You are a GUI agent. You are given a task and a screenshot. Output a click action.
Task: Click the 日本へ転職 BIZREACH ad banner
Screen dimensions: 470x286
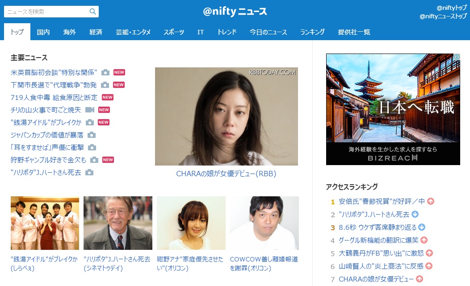393,109
